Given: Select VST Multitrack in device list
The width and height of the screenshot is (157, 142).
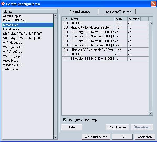Looking at the screenshot, I should pos(28,43).
